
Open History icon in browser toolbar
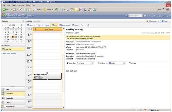(57, 10)
